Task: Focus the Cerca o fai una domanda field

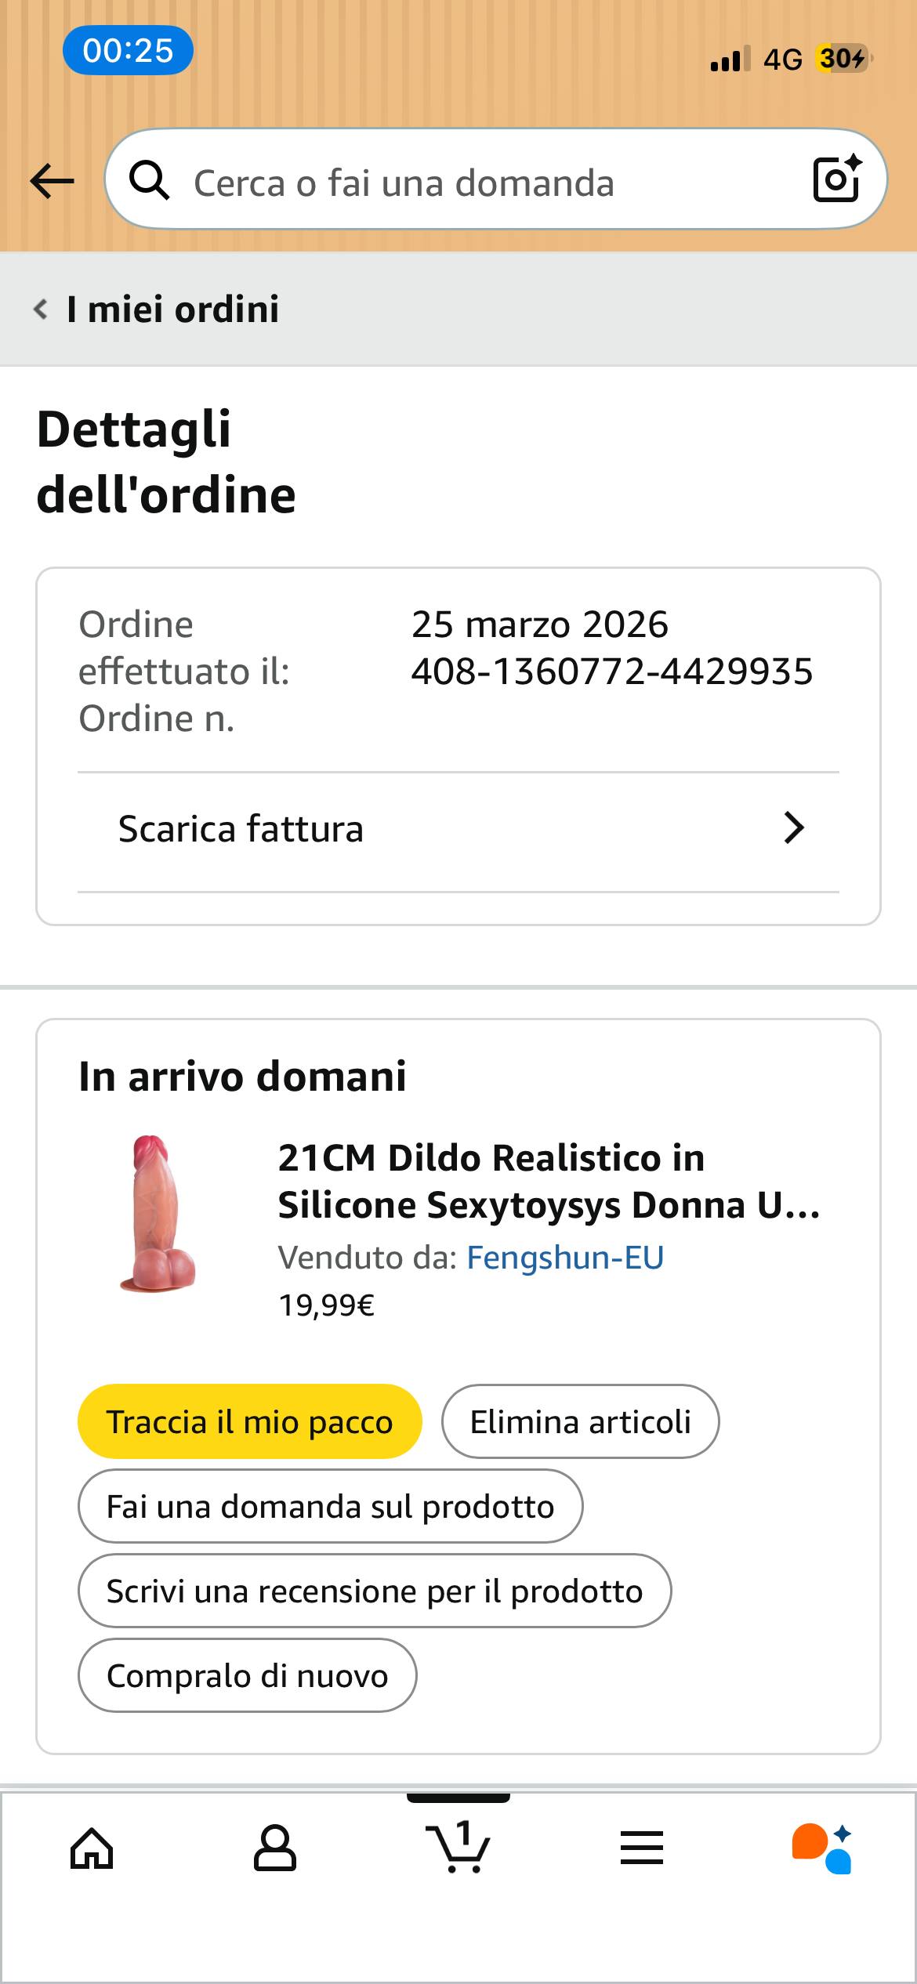Action: (470, 183)
